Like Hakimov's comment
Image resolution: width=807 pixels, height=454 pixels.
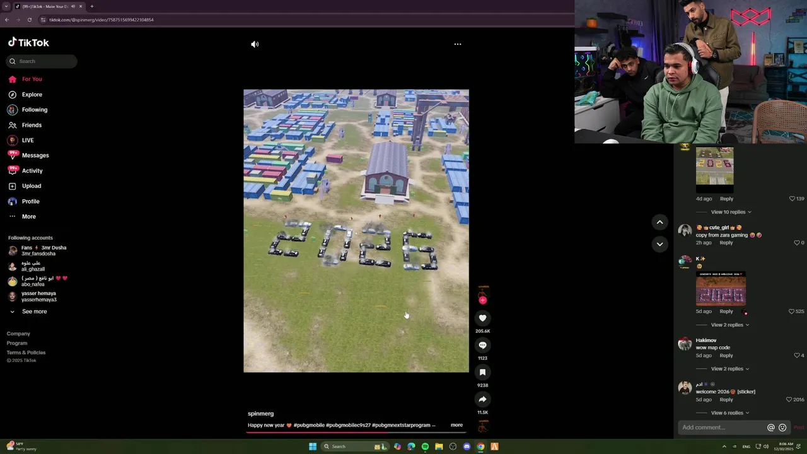tap(797, 356)
